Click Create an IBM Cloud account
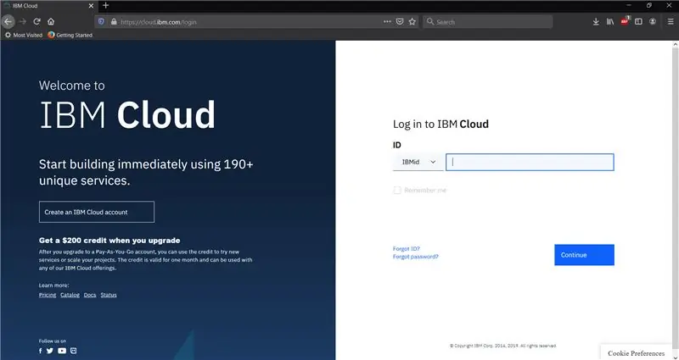 [97, 212]
